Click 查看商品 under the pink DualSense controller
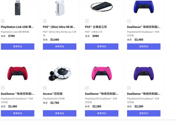 102,113
